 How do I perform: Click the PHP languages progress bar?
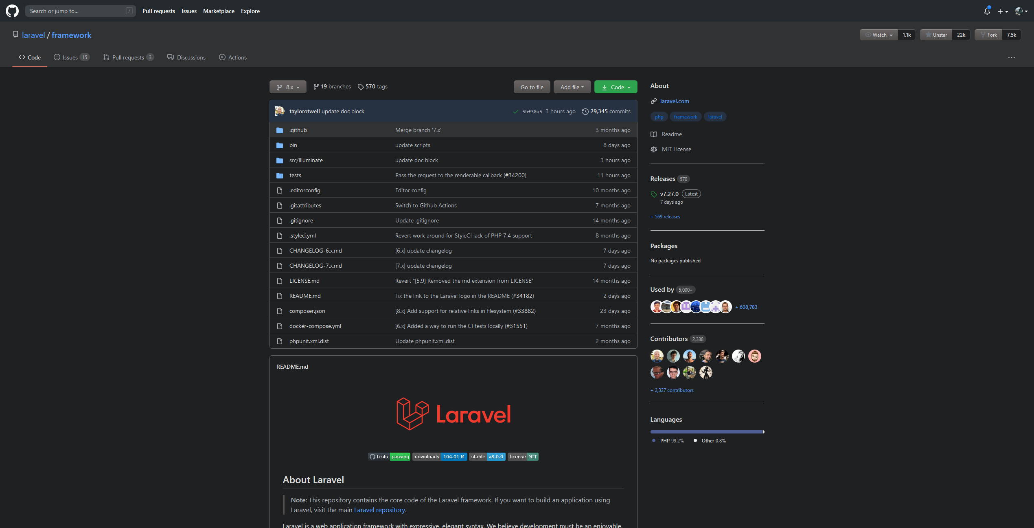click(706, 432)
